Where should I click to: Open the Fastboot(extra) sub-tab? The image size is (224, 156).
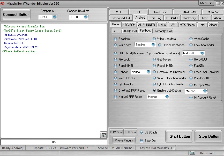click(162, 31)
